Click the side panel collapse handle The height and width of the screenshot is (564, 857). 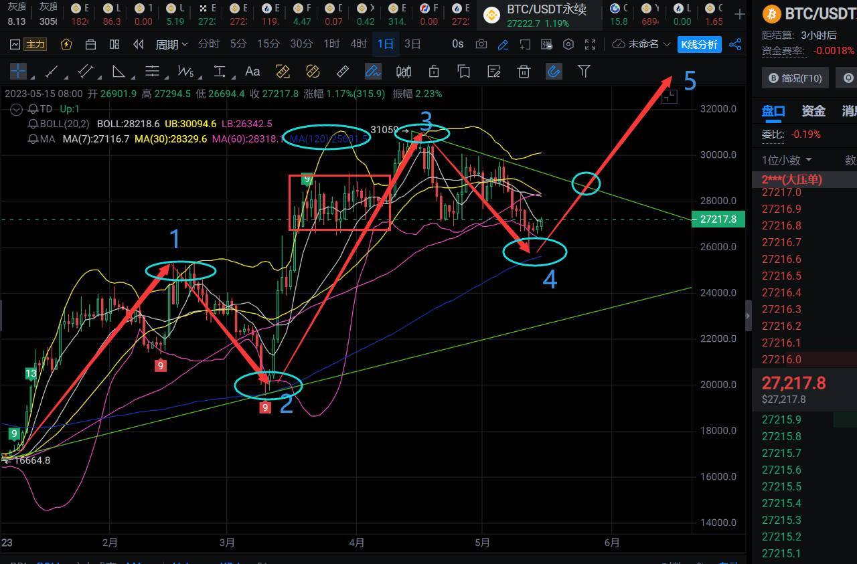click(749, 315)
